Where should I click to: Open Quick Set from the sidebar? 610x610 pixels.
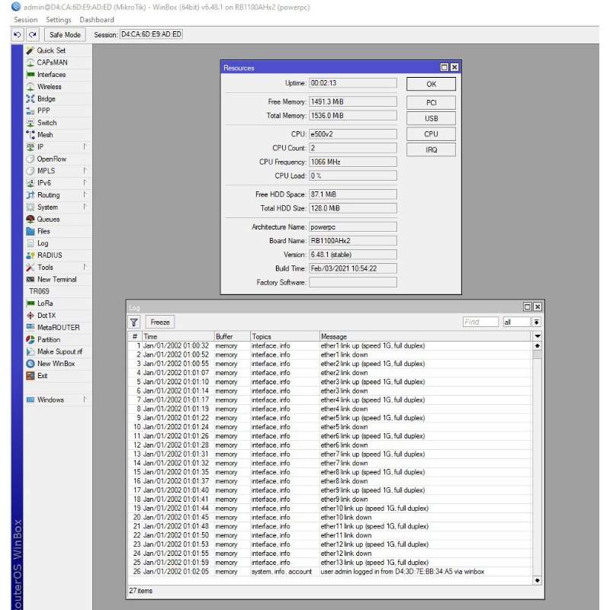coord(50,50)
